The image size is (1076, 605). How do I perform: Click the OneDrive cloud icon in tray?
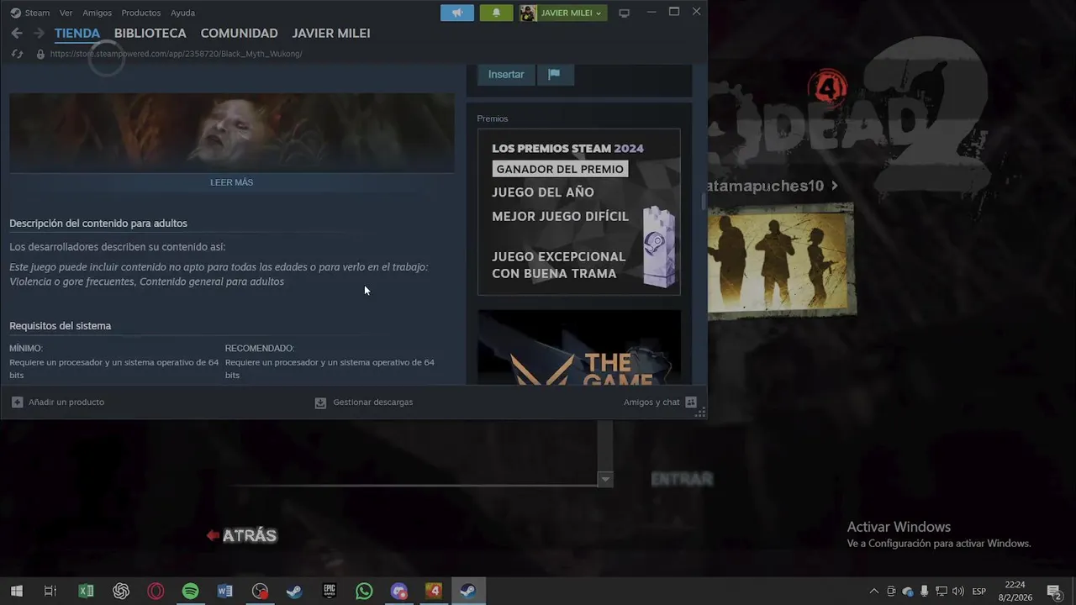click(x=908, y=592)
